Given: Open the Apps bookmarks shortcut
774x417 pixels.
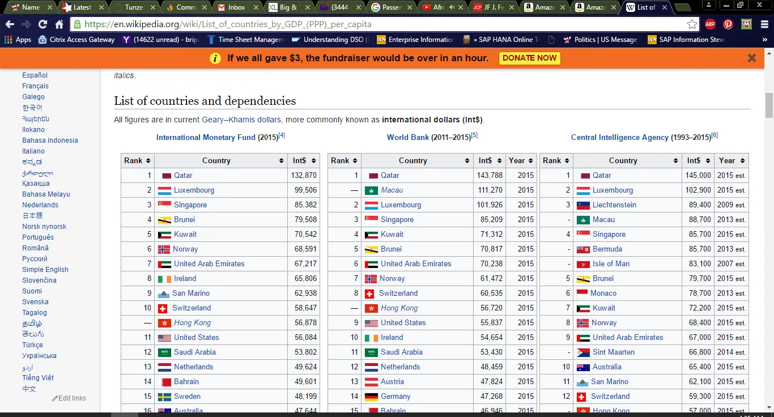Looking at the screenshot, I should pyautogui.click(x=18, y=40).
